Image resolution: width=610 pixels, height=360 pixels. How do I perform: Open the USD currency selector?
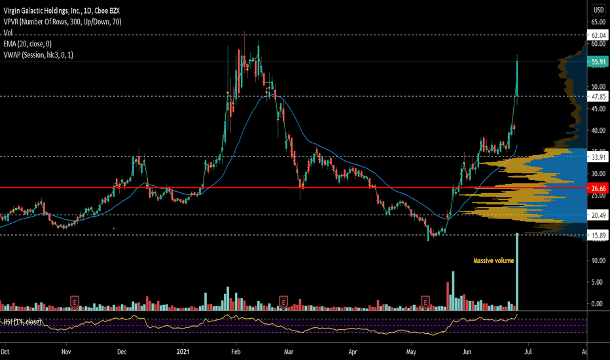click(x=598, y=10)
